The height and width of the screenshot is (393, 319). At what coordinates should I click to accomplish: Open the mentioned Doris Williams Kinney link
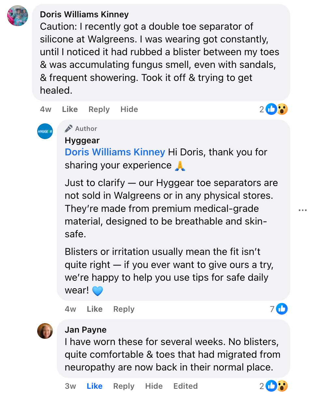115,152
